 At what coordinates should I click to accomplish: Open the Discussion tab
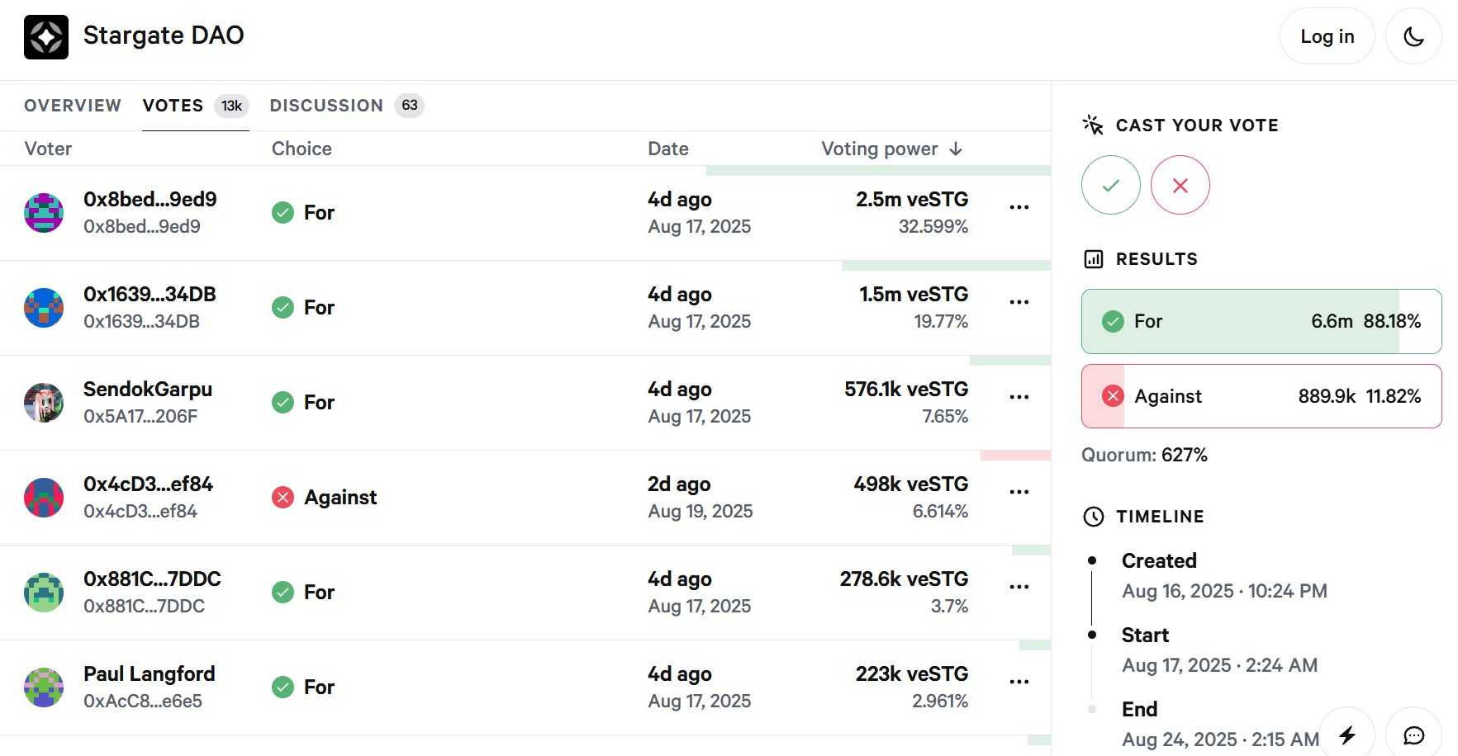(x=326, y=106)
